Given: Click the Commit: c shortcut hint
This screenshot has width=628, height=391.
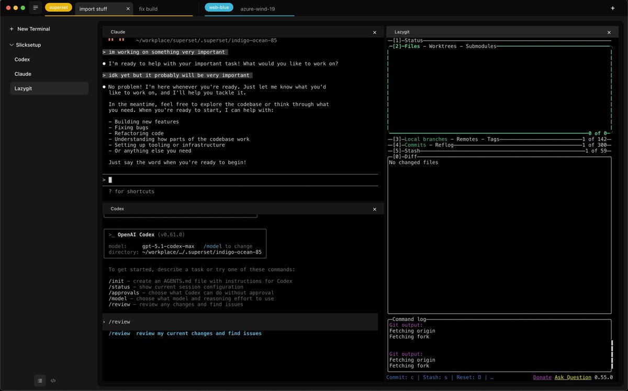Looking at the screenshot, I should tap(400, 377).
